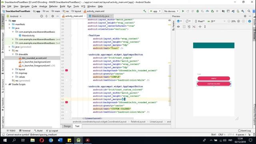Click Collapse All in the Project panel

tap(46, 16)
